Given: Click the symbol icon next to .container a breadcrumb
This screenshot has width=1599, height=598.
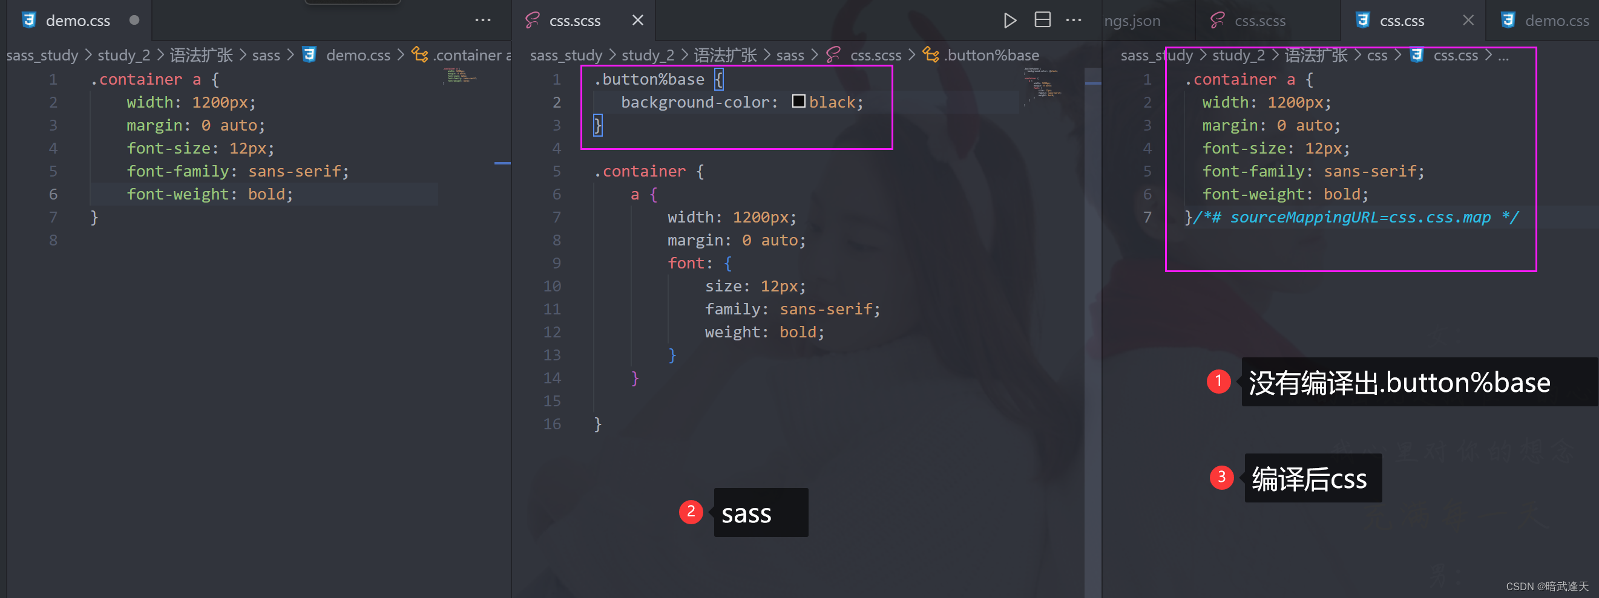Looking at the screenshot, I should [419, 54].
